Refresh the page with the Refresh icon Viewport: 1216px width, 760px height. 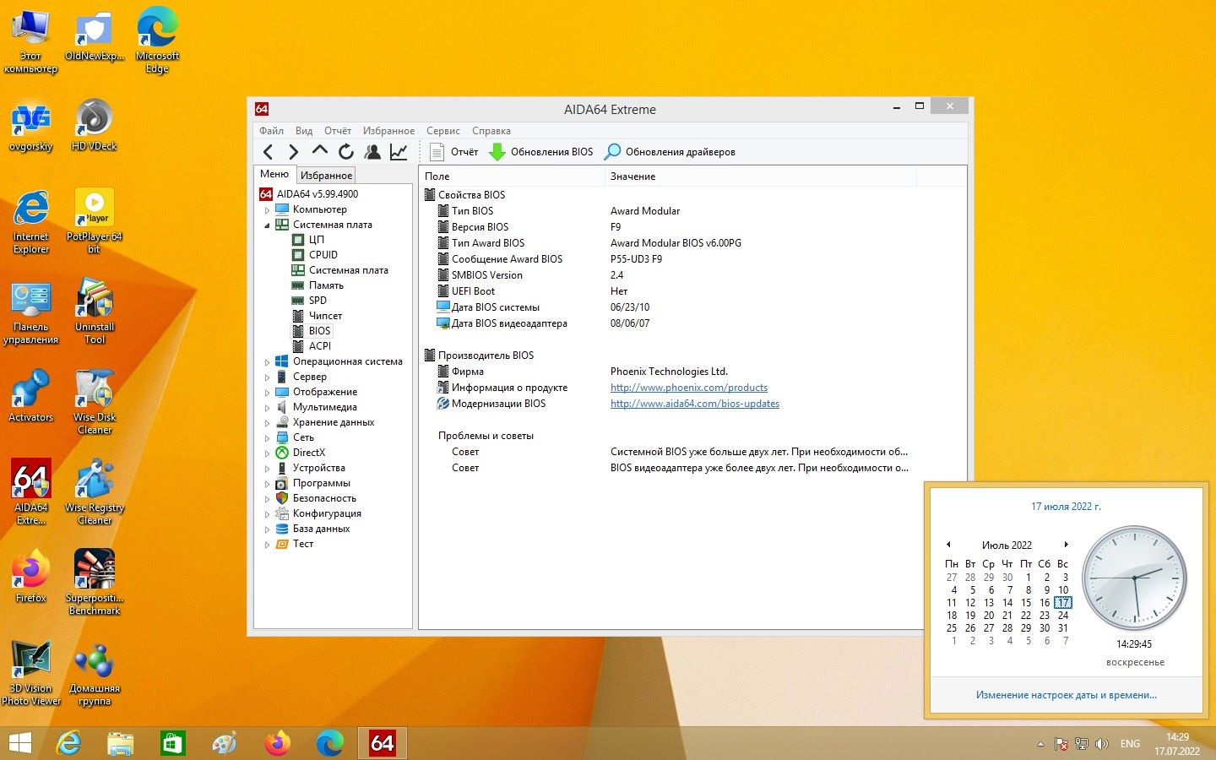pyautogui.click(x=346, y=152)
